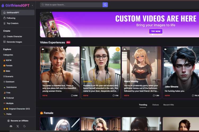This screenshot has height=132, width=199.
Task: Open the Weird Wendy card
Action: pyautogui.click(x=141, y=73)
